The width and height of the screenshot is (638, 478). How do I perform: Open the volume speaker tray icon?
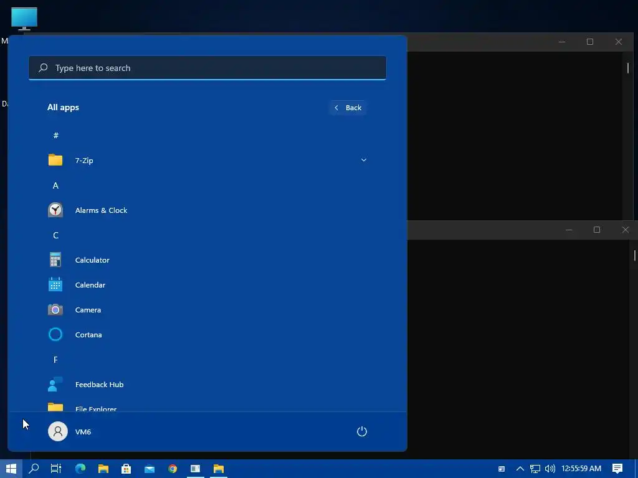[550, 469]
